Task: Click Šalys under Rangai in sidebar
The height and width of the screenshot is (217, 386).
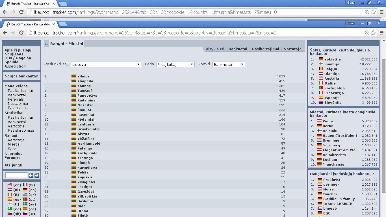Action: click(x=12, y=148)
